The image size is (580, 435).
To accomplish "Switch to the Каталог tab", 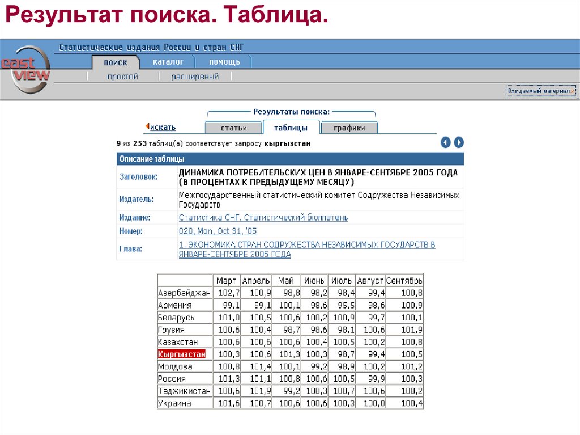I will 170,61.
